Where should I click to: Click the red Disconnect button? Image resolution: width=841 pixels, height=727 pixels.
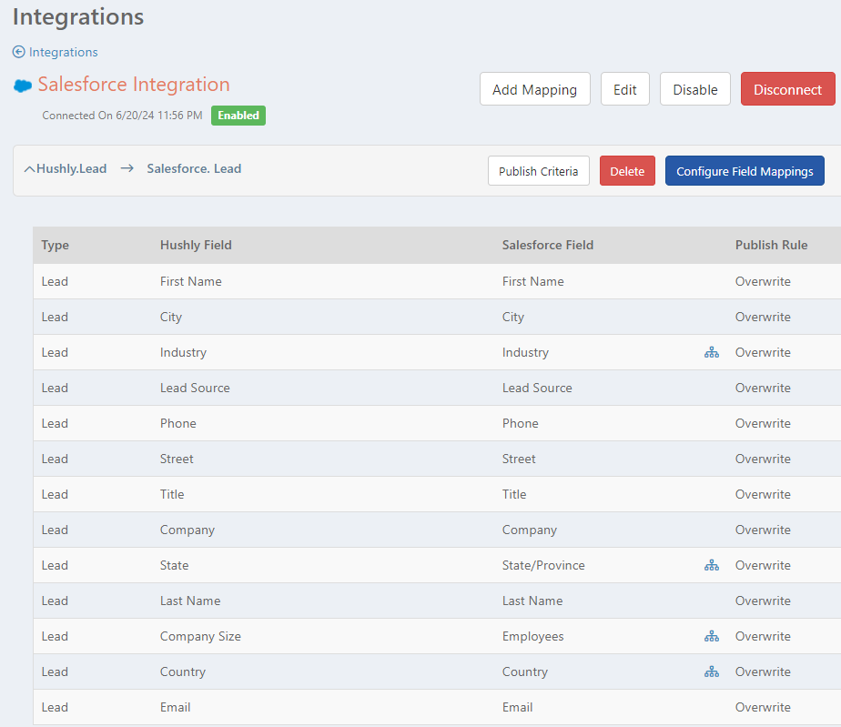(787, 89)
